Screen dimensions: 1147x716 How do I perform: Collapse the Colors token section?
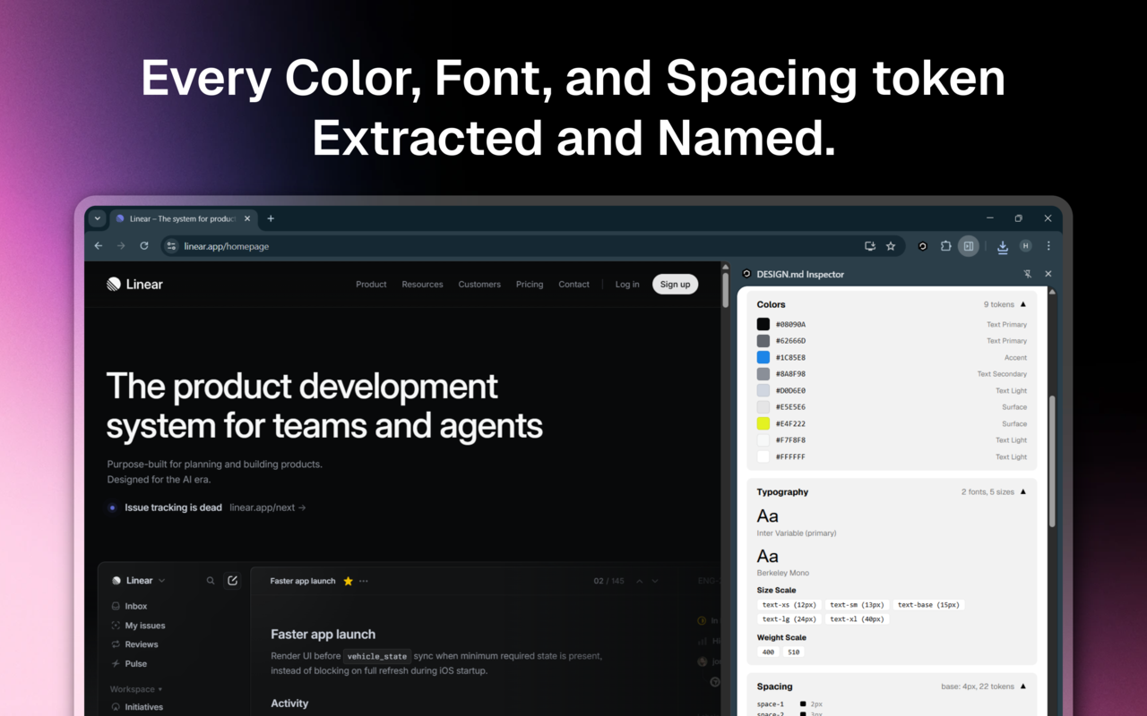1022,304
